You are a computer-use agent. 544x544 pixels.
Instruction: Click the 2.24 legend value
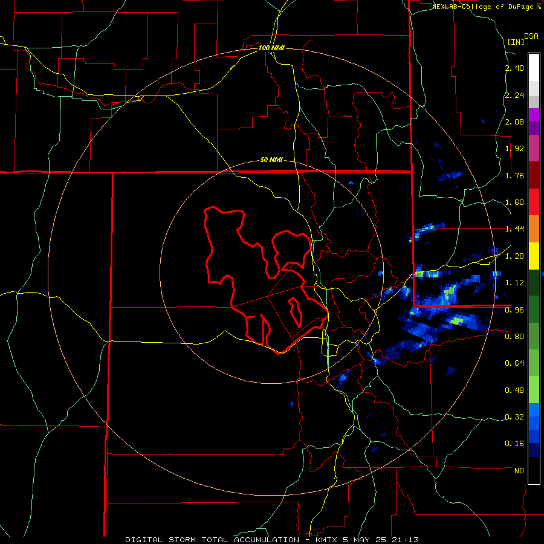(x=514, y=95)
